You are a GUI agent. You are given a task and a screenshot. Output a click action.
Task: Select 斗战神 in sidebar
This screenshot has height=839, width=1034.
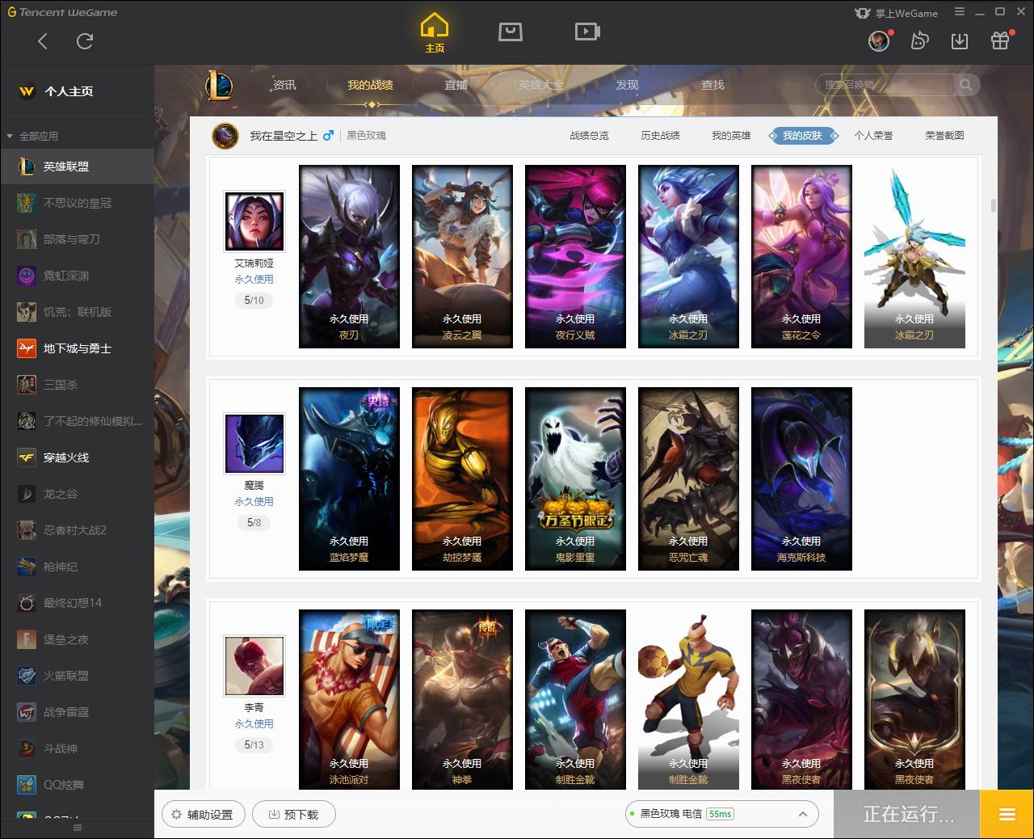tap(77, 748)
